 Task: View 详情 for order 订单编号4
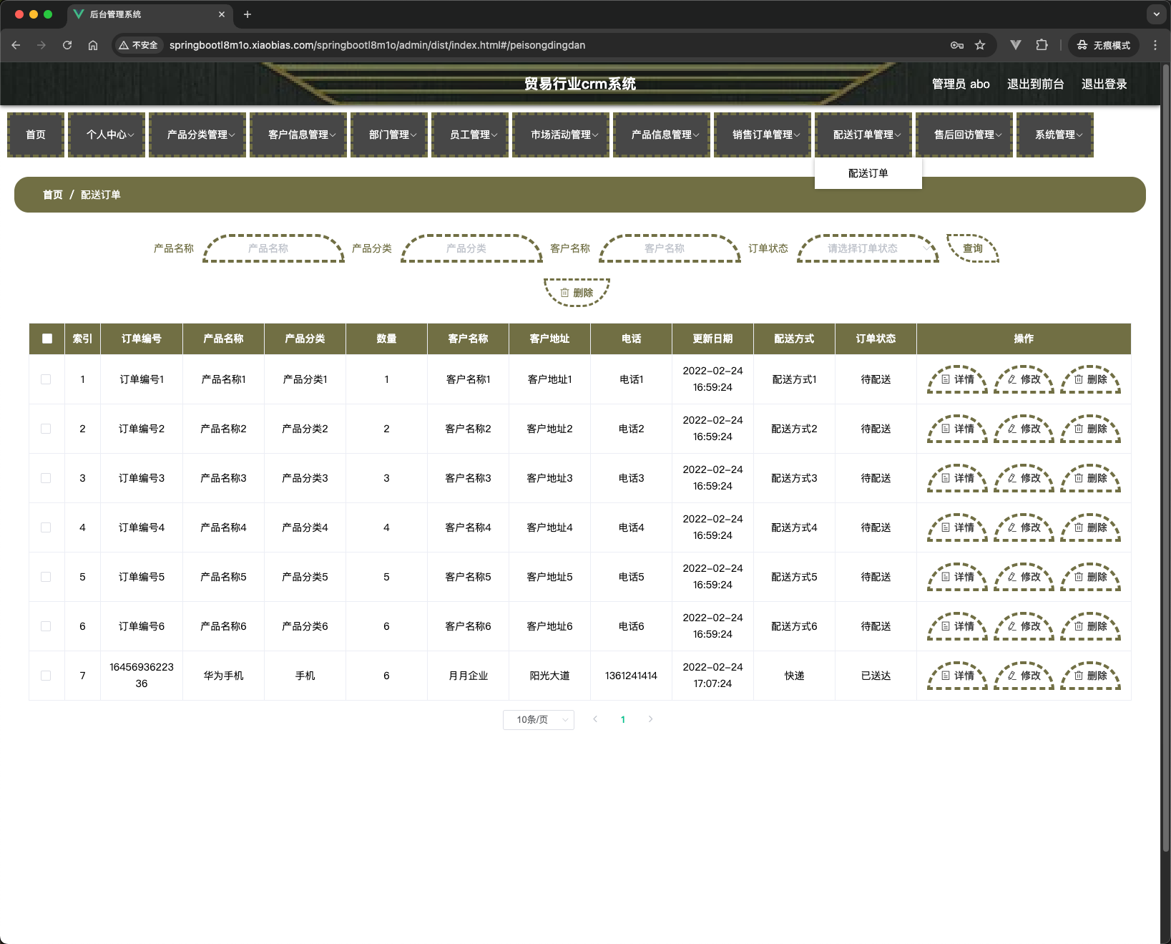957,527
